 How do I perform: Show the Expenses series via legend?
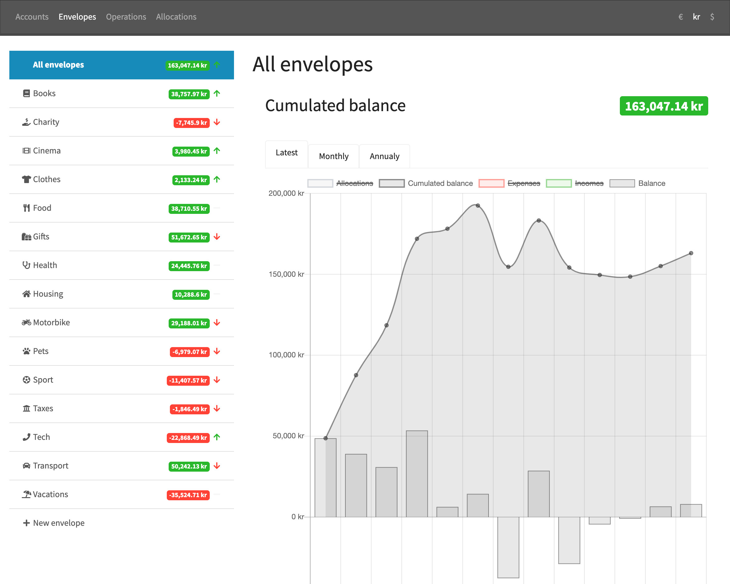click(x=523, y=183)
